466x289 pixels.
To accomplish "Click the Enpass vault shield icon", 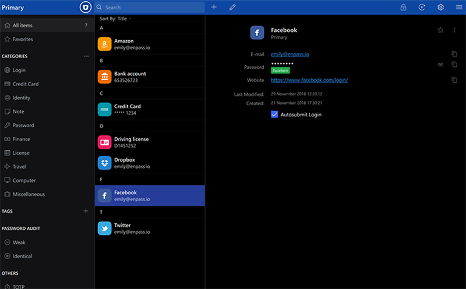I will tap(86, 8).
